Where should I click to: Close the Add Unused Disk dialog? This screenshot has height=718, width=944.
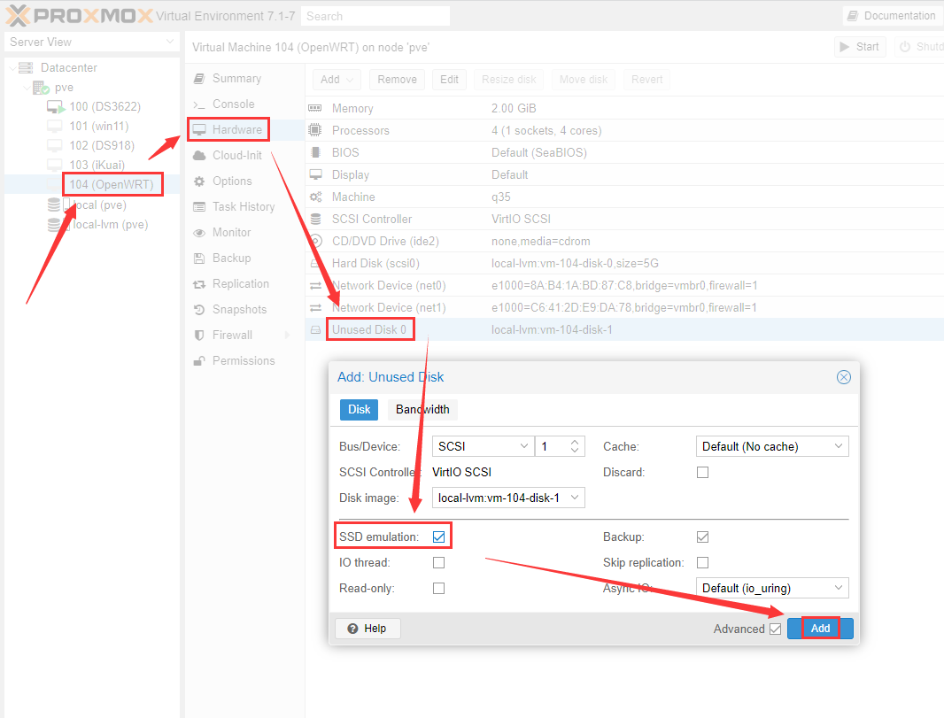pos(843,377)
